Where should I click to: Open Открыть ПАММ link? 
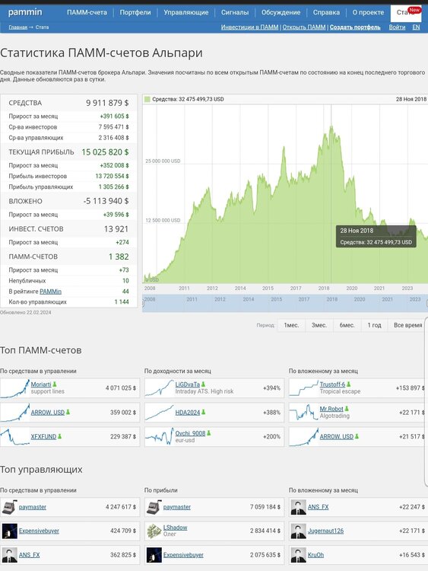tap(304, 27)
